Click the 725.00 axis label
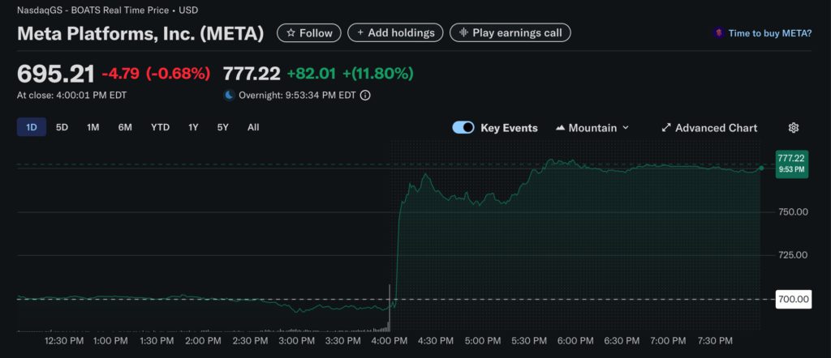The width and height of the screenshot is (831, 358). pos(792,255)
